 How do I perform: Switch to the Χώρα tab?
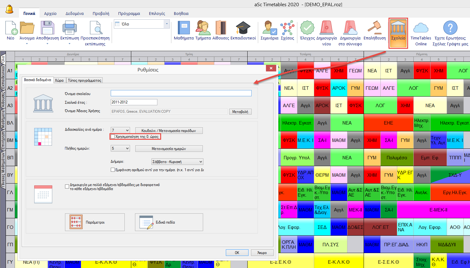click(59, 80)
